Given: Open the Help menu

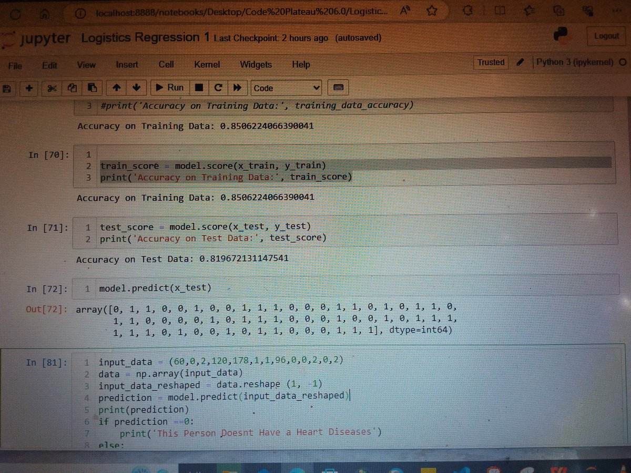Looking at the screenshot, I should (301, 65).
